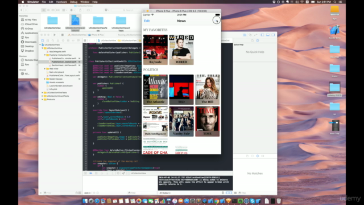The width and height of the screenshot is (364, 205).
Task: Open the Trash in the Dock
Action: click(x=279, y=201)
